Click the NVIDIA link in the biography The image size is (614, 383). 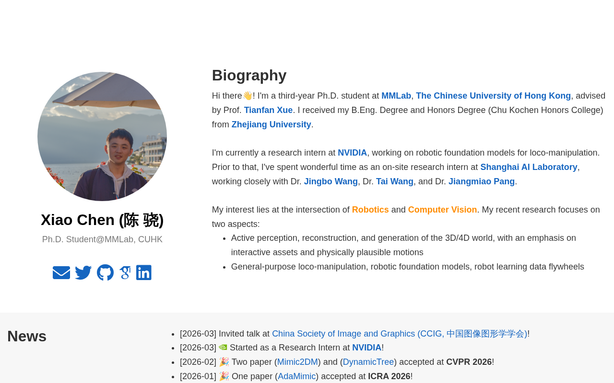(x=352, y=153)
